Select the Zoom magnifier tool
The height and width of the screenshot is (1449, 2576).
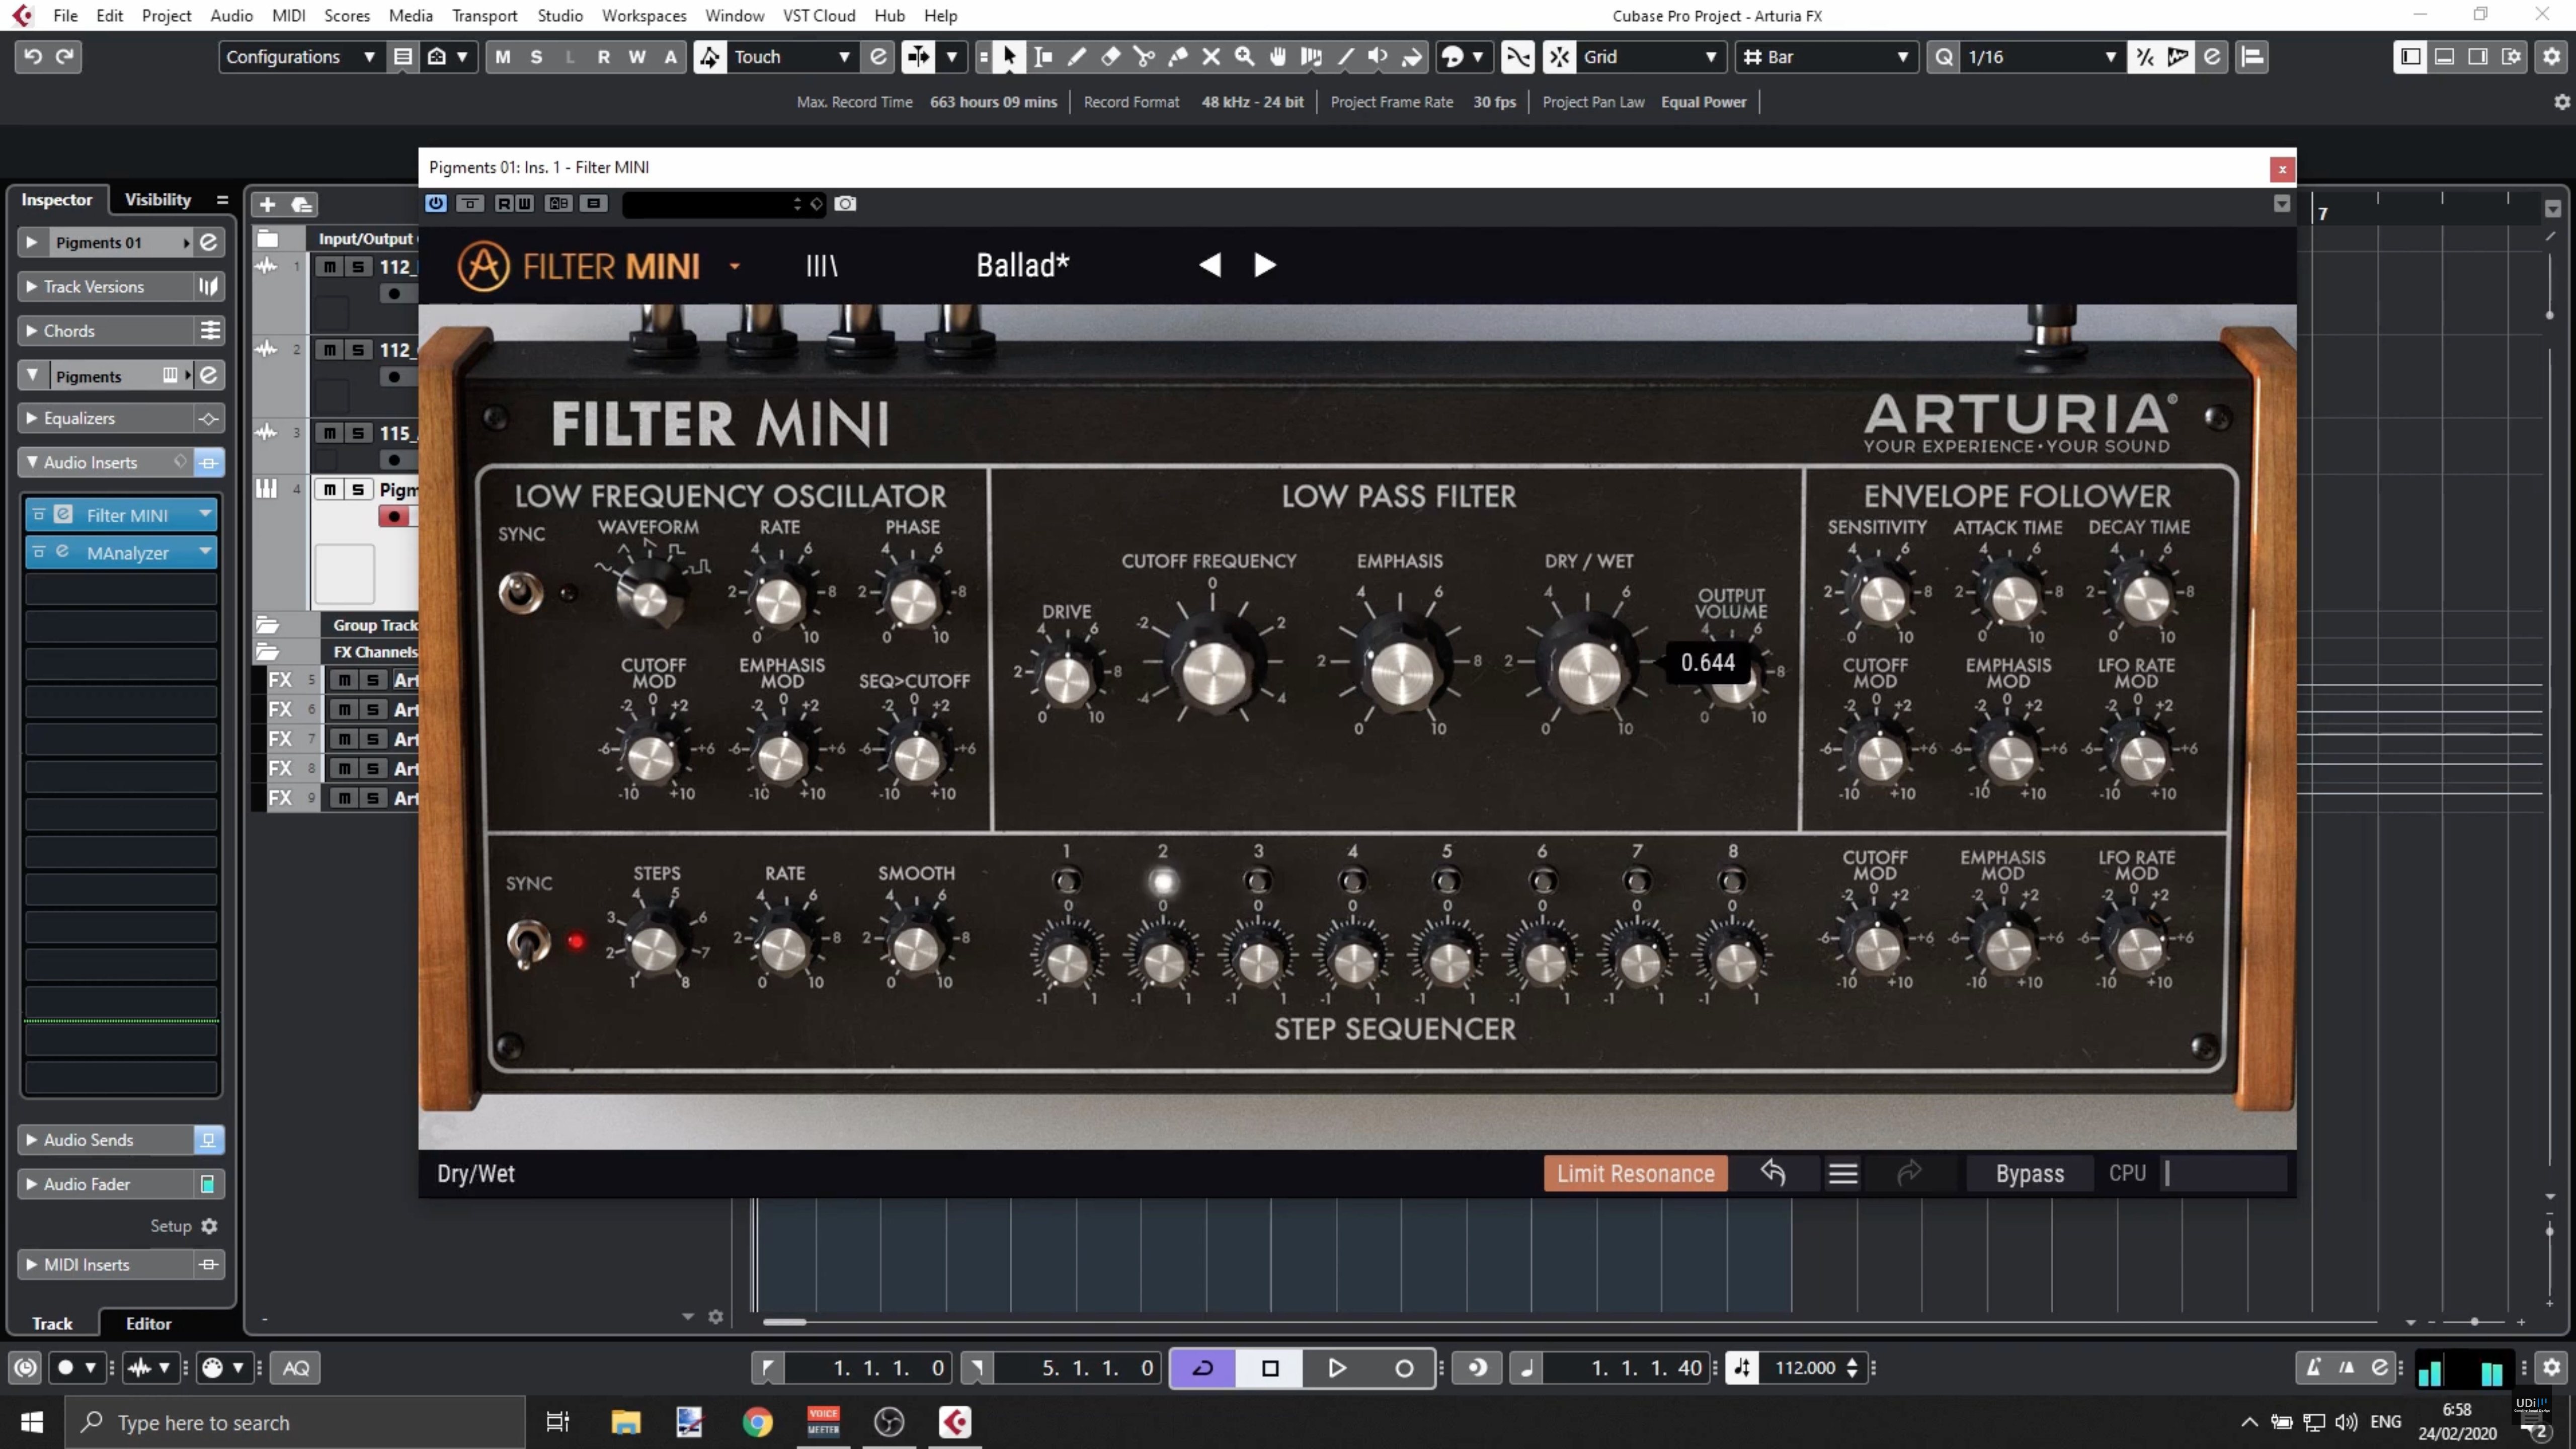point(1245,57)
